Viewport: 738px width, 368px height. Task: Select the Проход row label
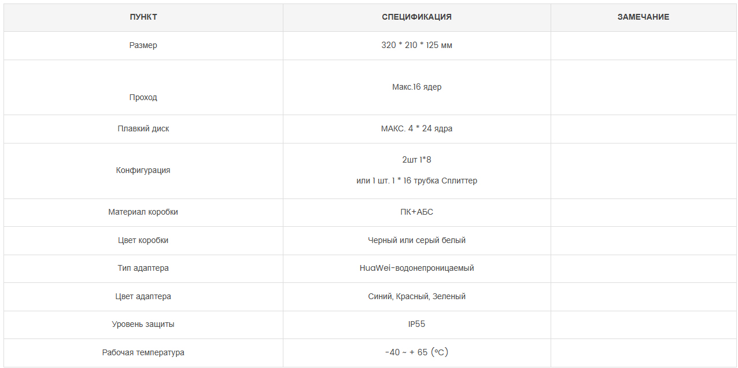pyautogui.click(x=143, y=97)
